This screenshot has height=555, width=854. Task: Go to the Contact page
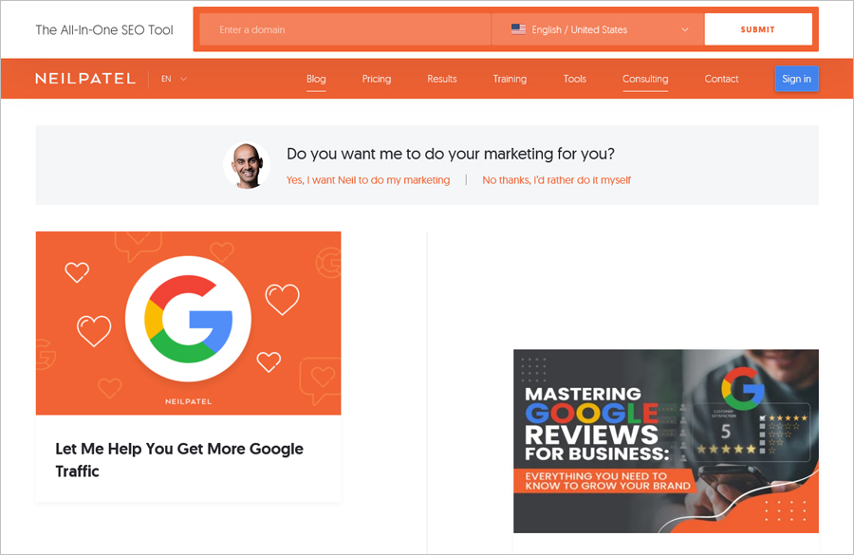pyautogui.click(x=721, y=79)
